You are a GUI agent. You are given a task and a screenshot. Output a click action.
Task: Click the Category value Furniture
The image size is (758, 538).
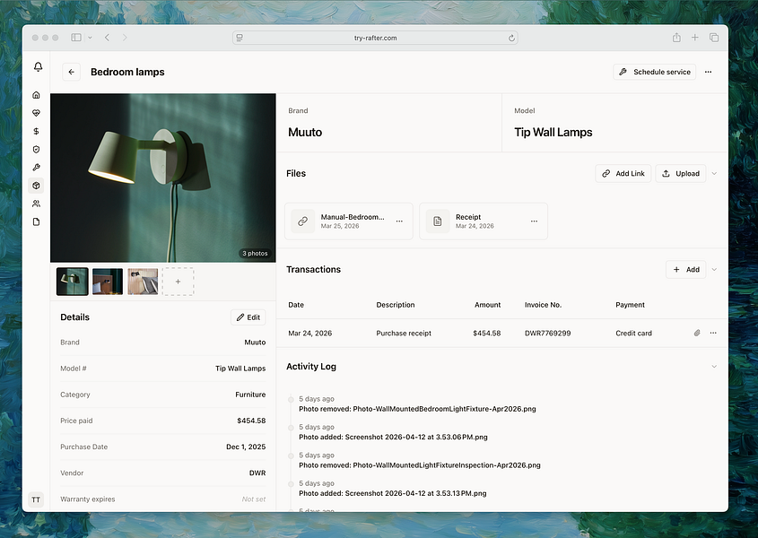point(250,395)
